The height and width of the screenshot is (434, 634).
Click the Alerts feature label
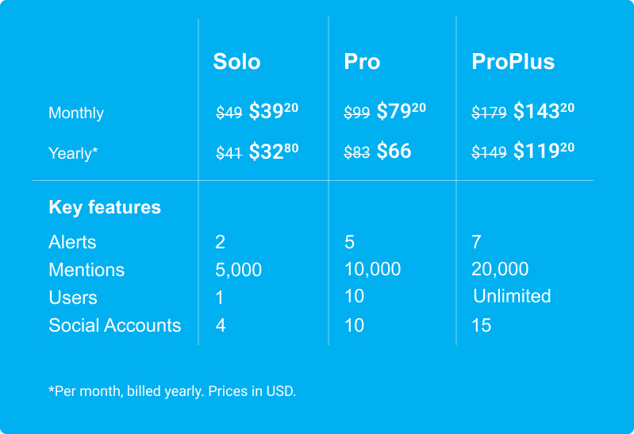point(72,242)
